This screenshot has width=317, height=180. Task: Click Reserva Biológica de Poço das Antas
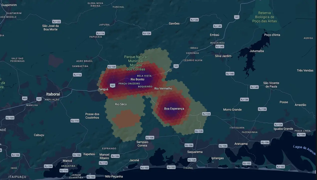(x=265, y=17)
